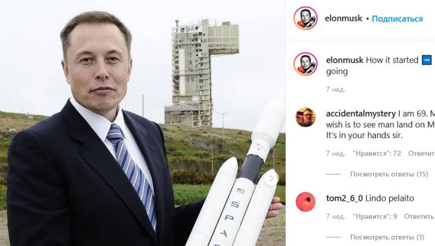View accidentalmystery's profile avatar
Viewport: 435px width, 246px height.
click(306, 117)
